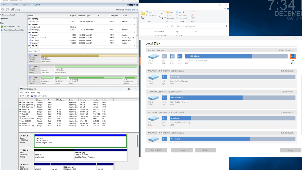Screen dimensions: 302x170
Task: Collapse the Disk 1 (MBR) group
Action: pyautogui.click(x=134, y=19)
